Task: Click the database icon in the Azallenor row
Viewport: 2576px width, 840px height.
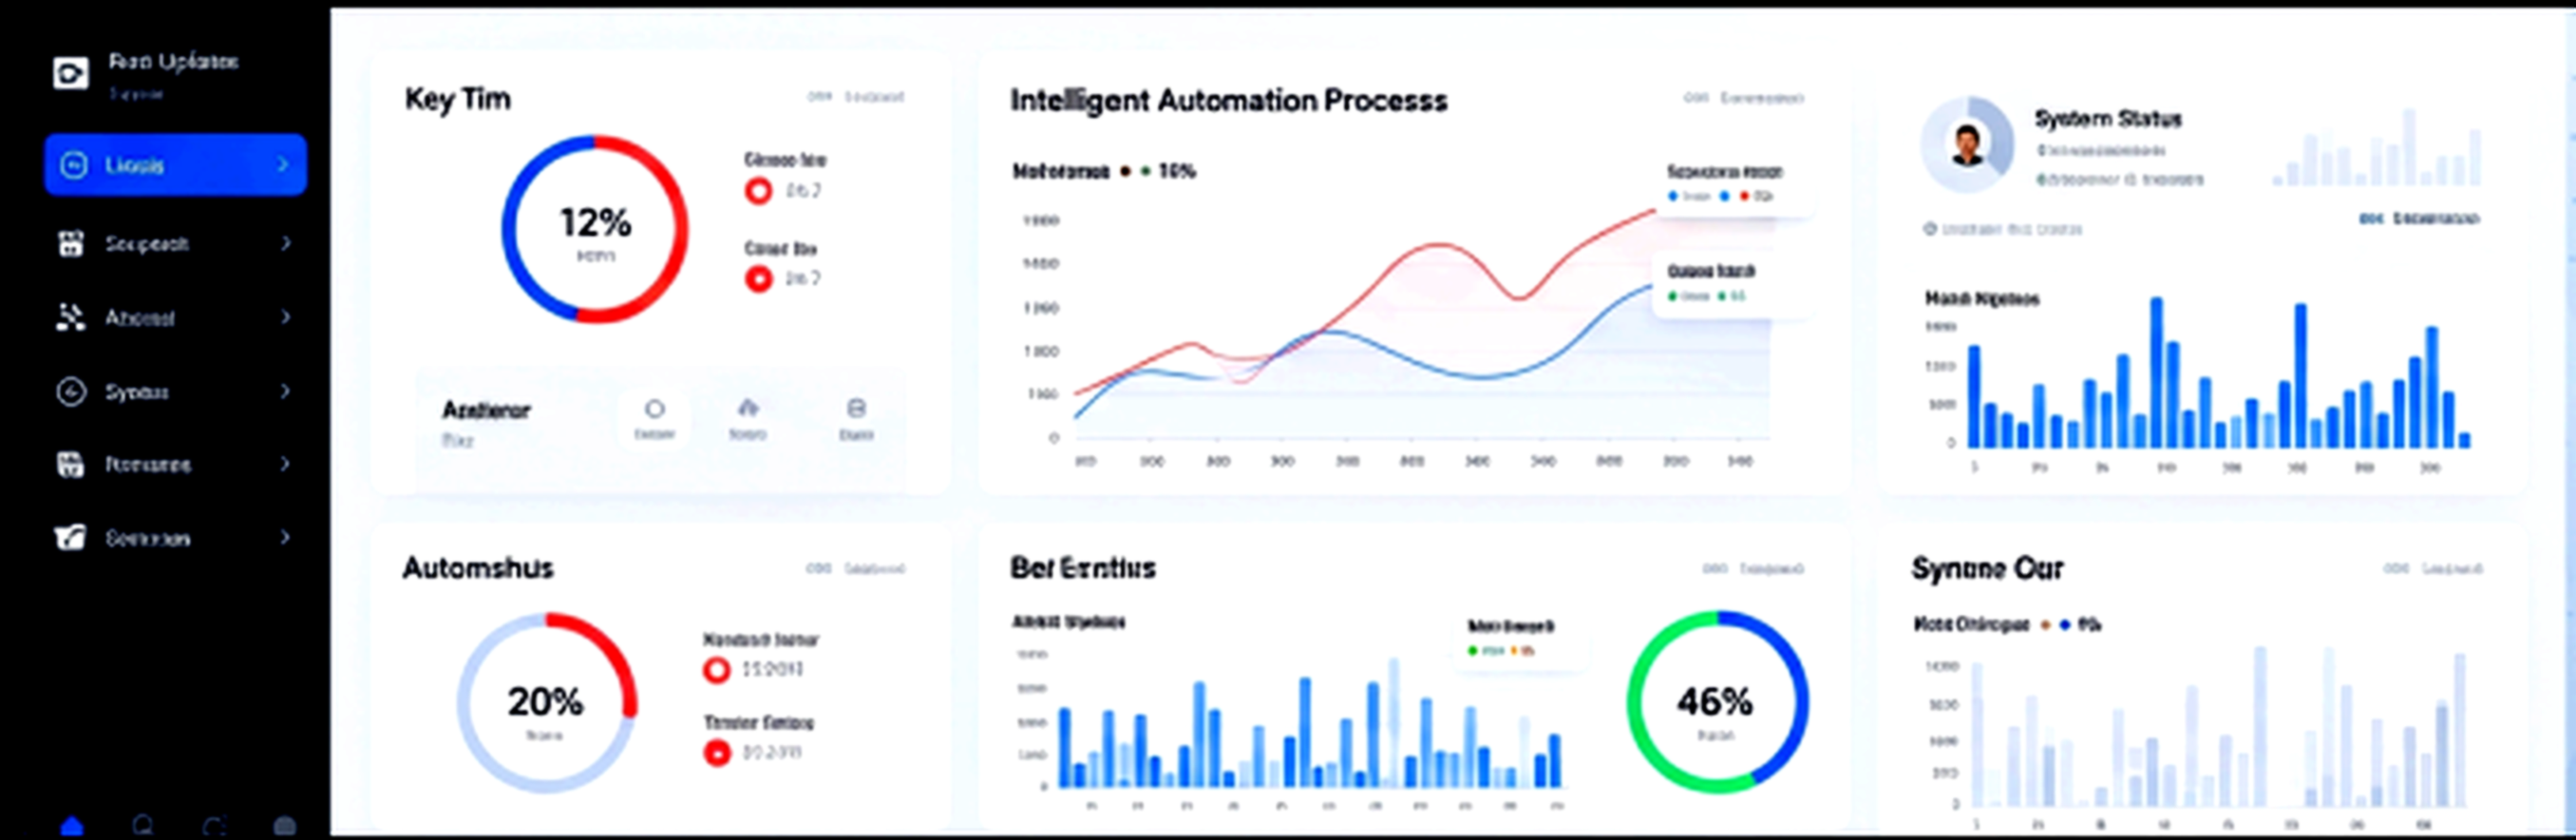Action: tap(856, 408)
